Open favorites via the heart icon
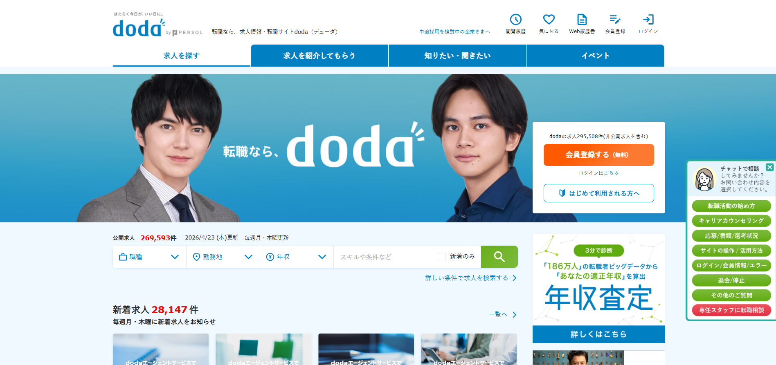Screen dimensions: 776x365 [x=549, y=19]
